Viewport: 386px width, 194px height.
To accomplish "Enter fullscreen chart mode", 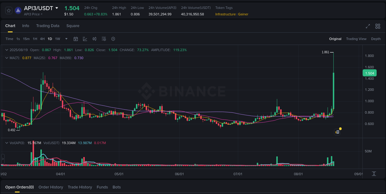I will pyautogui.click(x=368, y=26).
